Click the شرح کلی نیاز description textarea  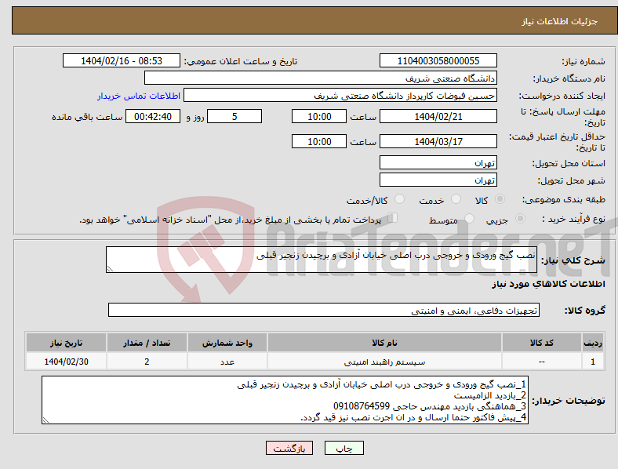pos(322,260)
